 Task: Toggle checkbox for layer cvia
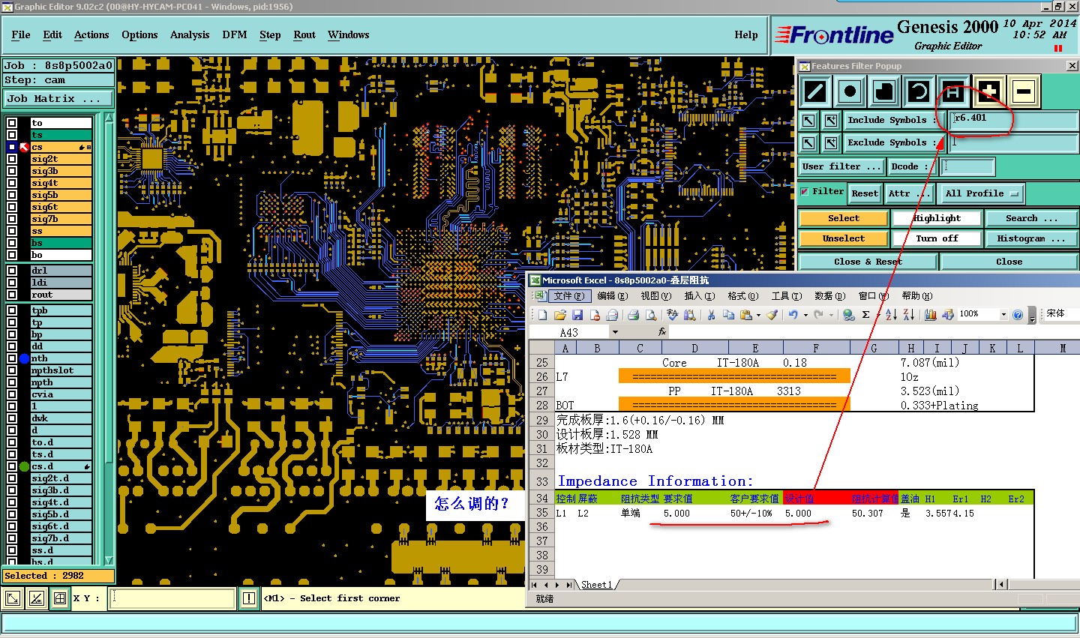[12, 394]
